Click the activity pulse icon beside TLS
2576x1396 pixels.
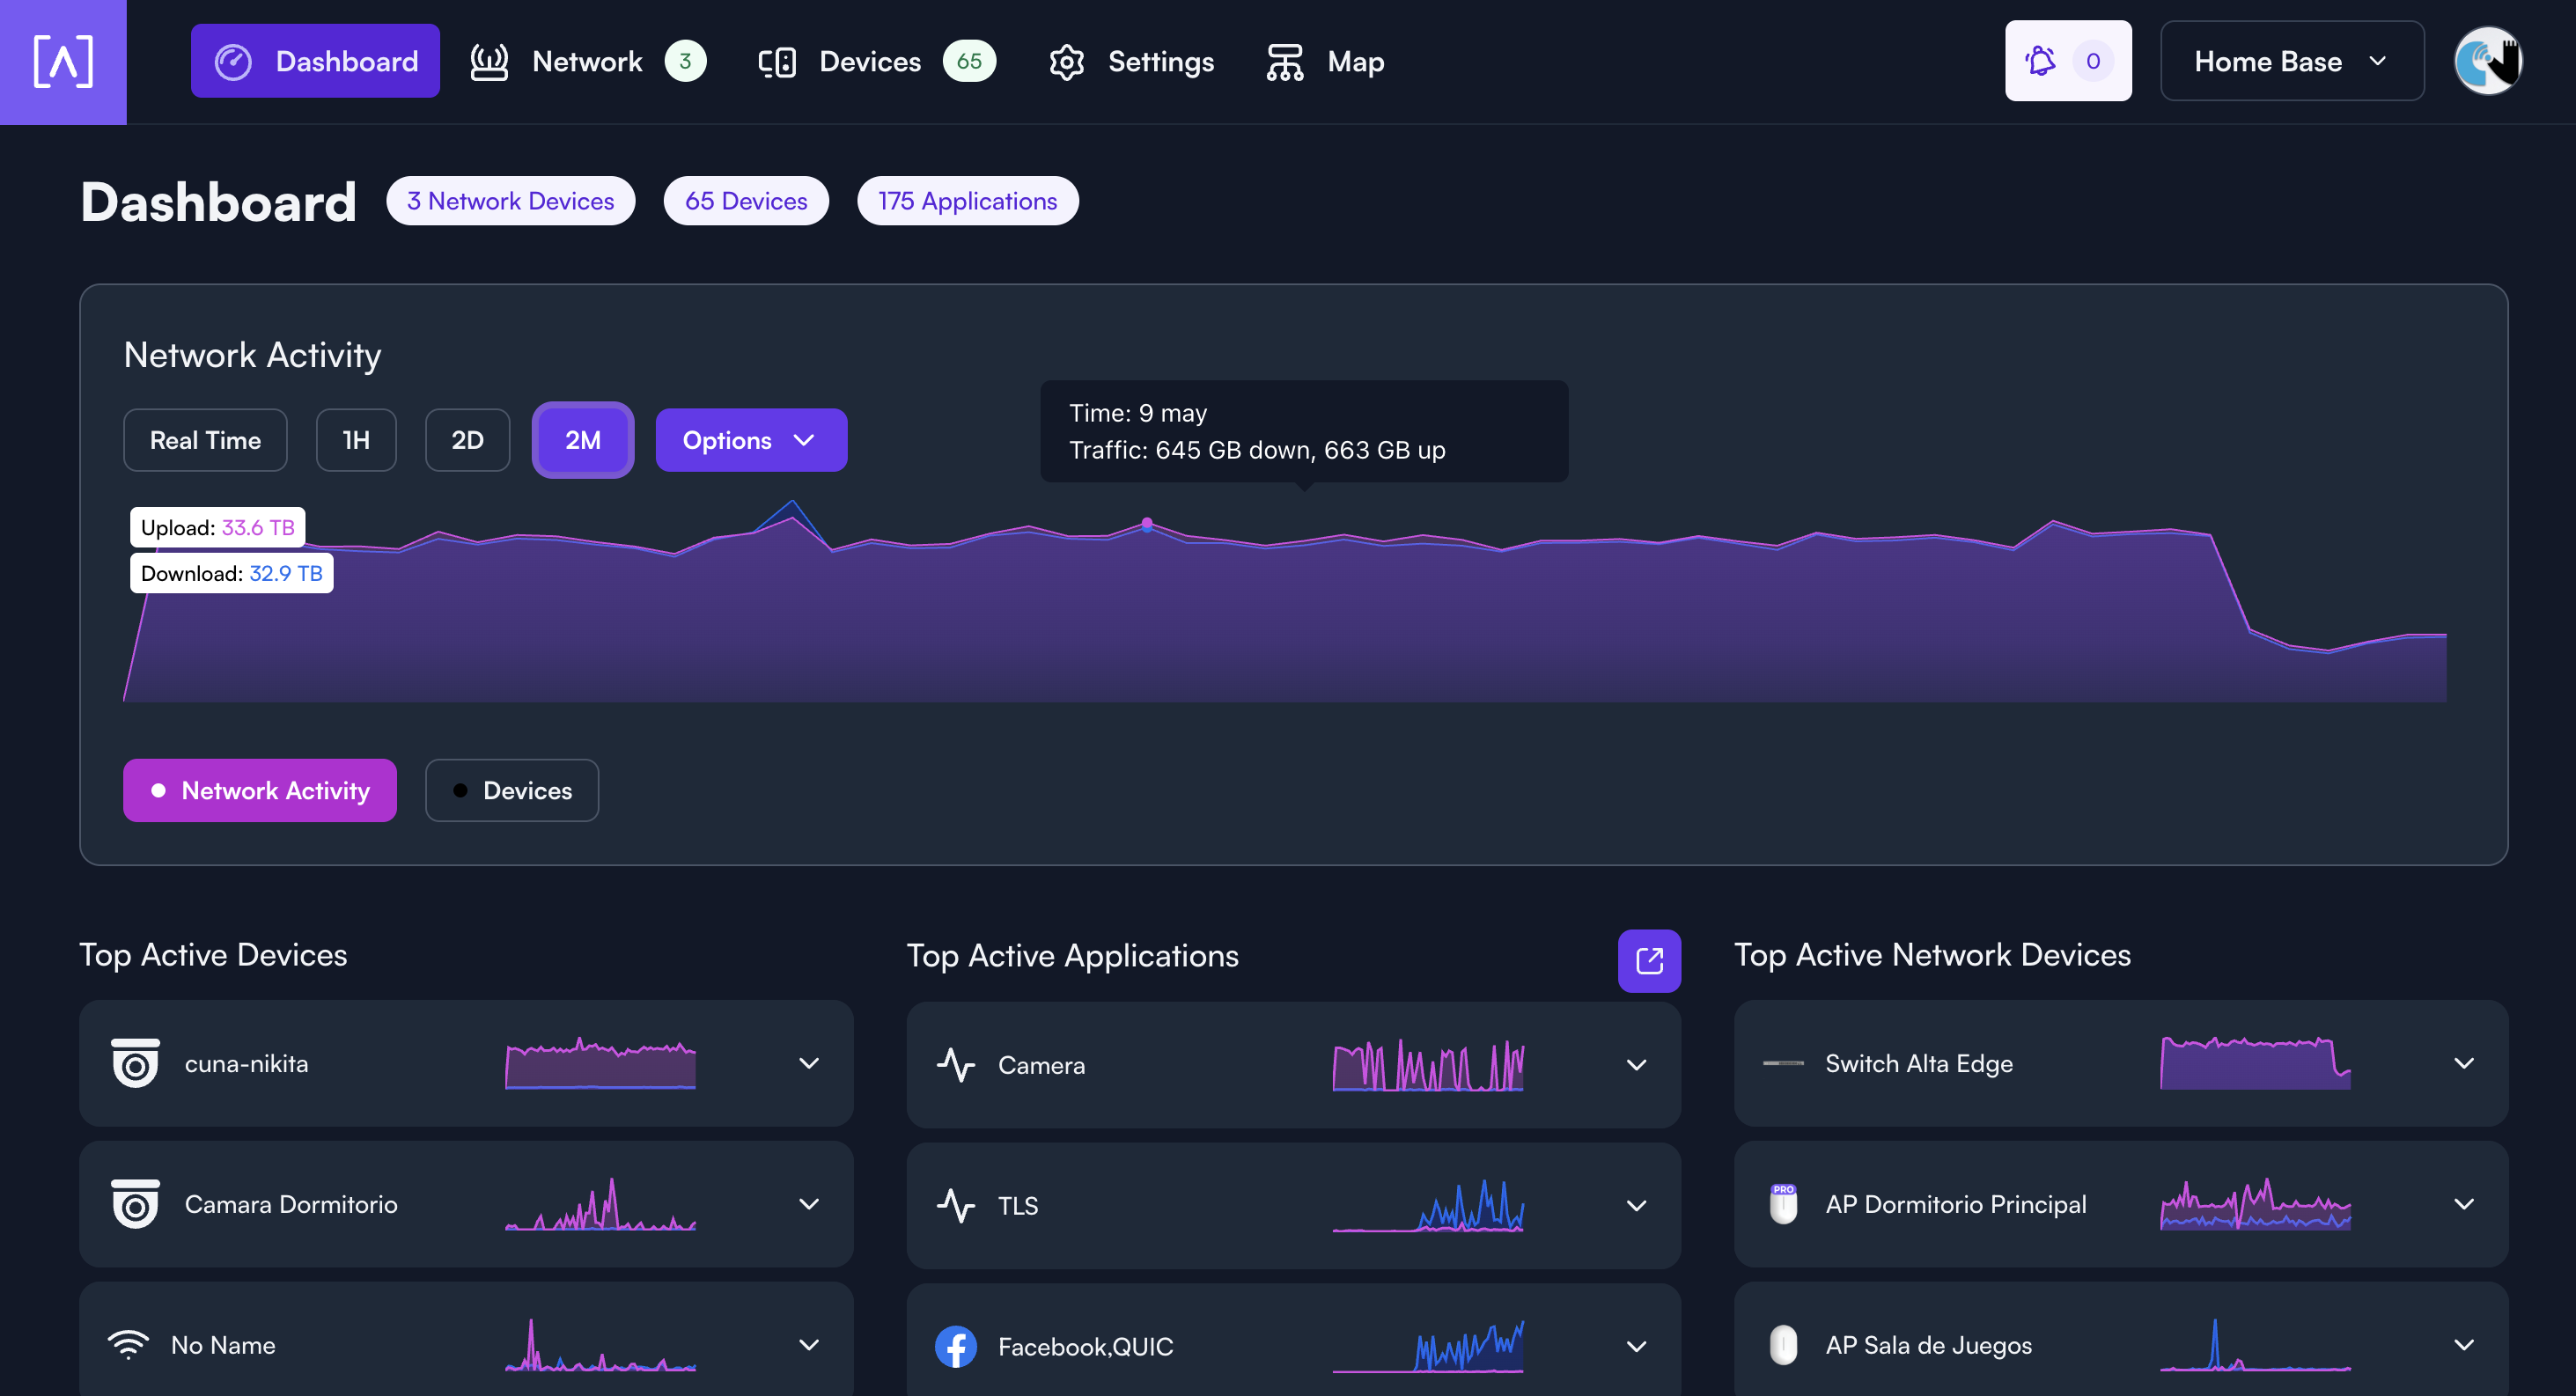[956, 1206]
